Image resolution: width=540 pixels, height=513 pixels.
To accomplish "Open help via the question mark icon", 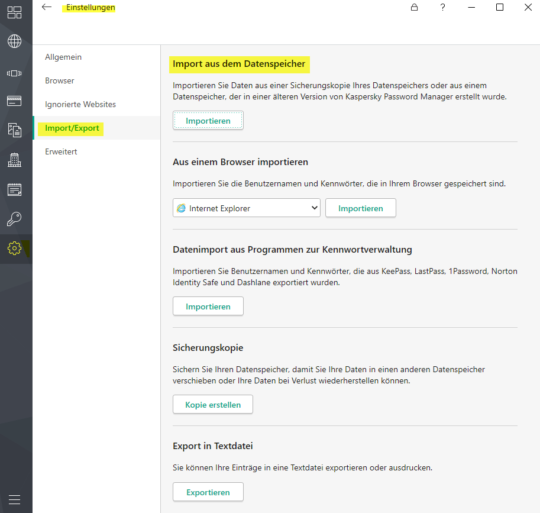I will (442, 8).
